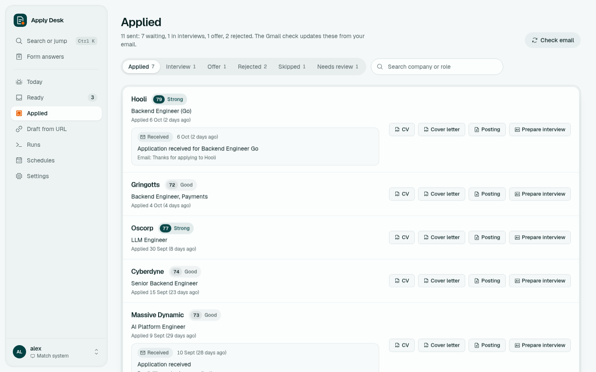Click the Cyberdyne 74 Good match badge
The height and width of the screenshot is (372, 596).
185,272
